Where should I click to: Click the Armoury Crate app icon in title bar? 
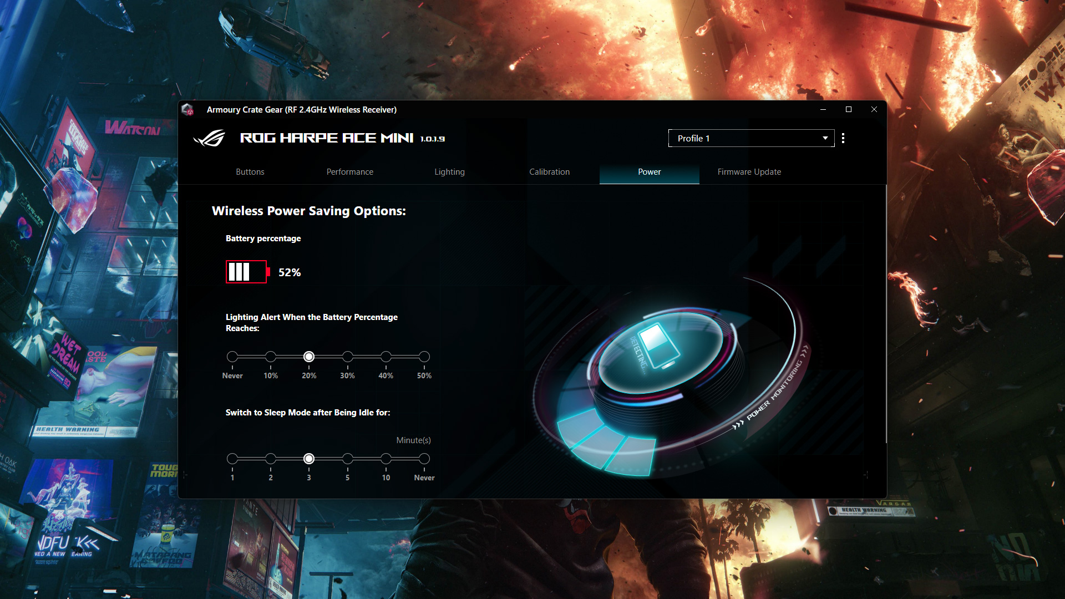click(188, 109)
